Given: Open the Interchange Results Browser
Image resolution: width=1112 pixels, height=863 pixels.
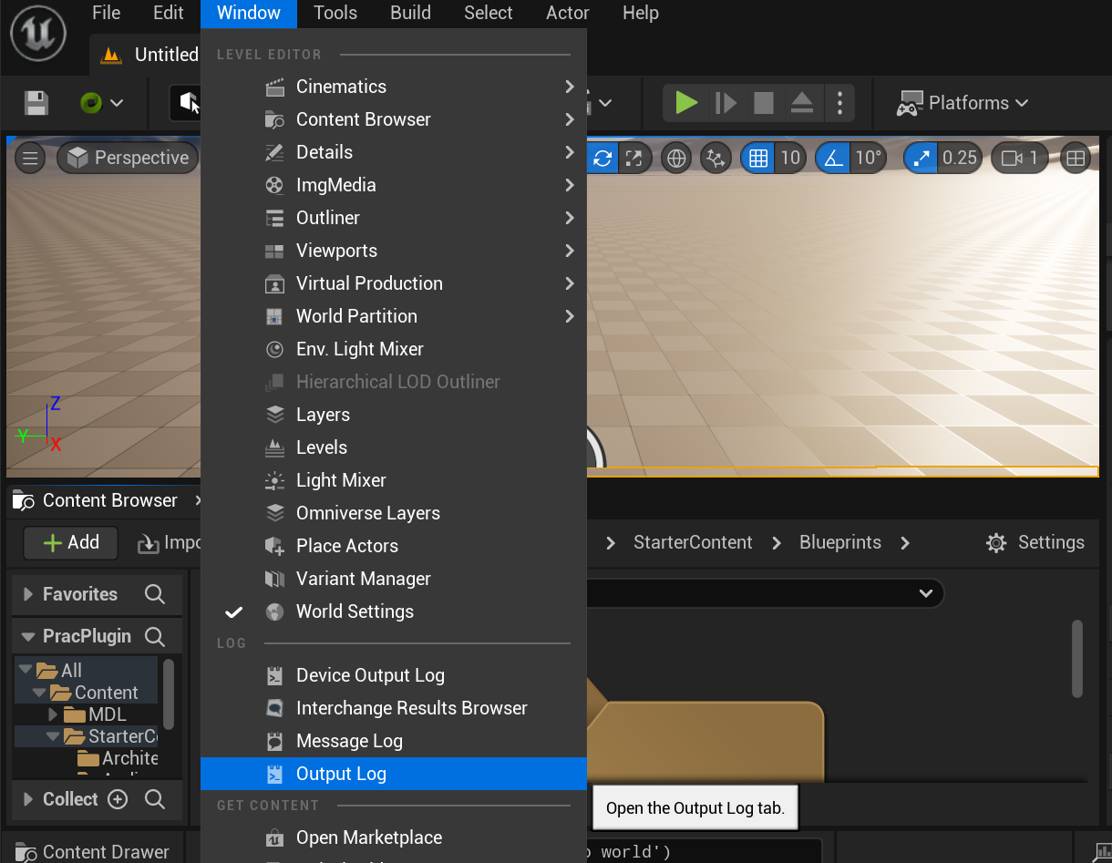Looking at the screenshot, I should click(394, 708).
